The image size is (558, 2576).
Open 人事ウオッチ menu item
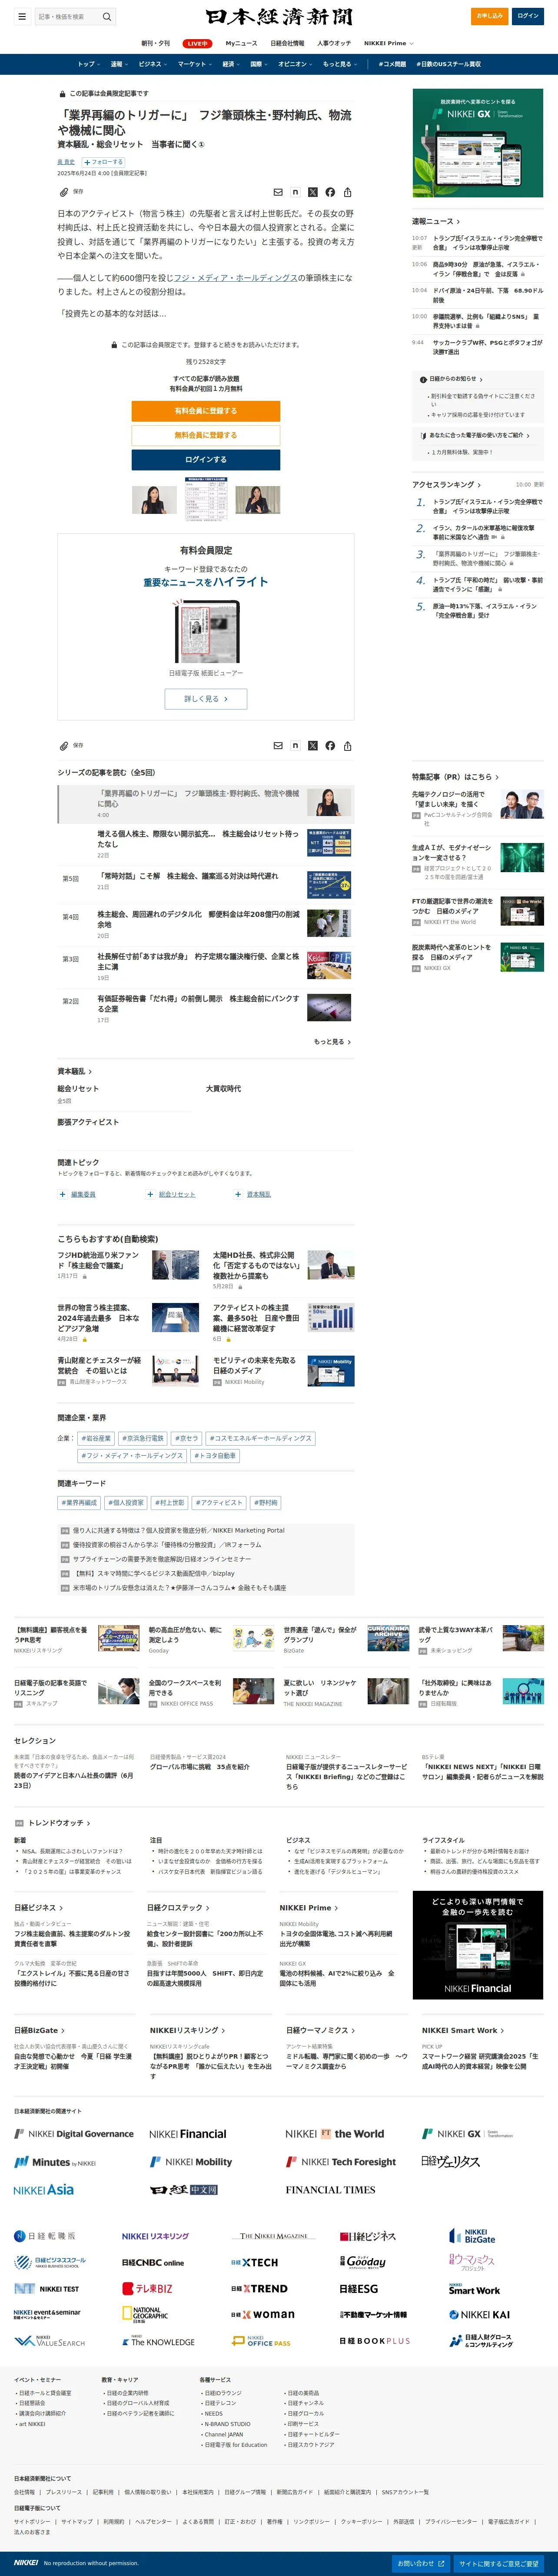pos(334,44)
